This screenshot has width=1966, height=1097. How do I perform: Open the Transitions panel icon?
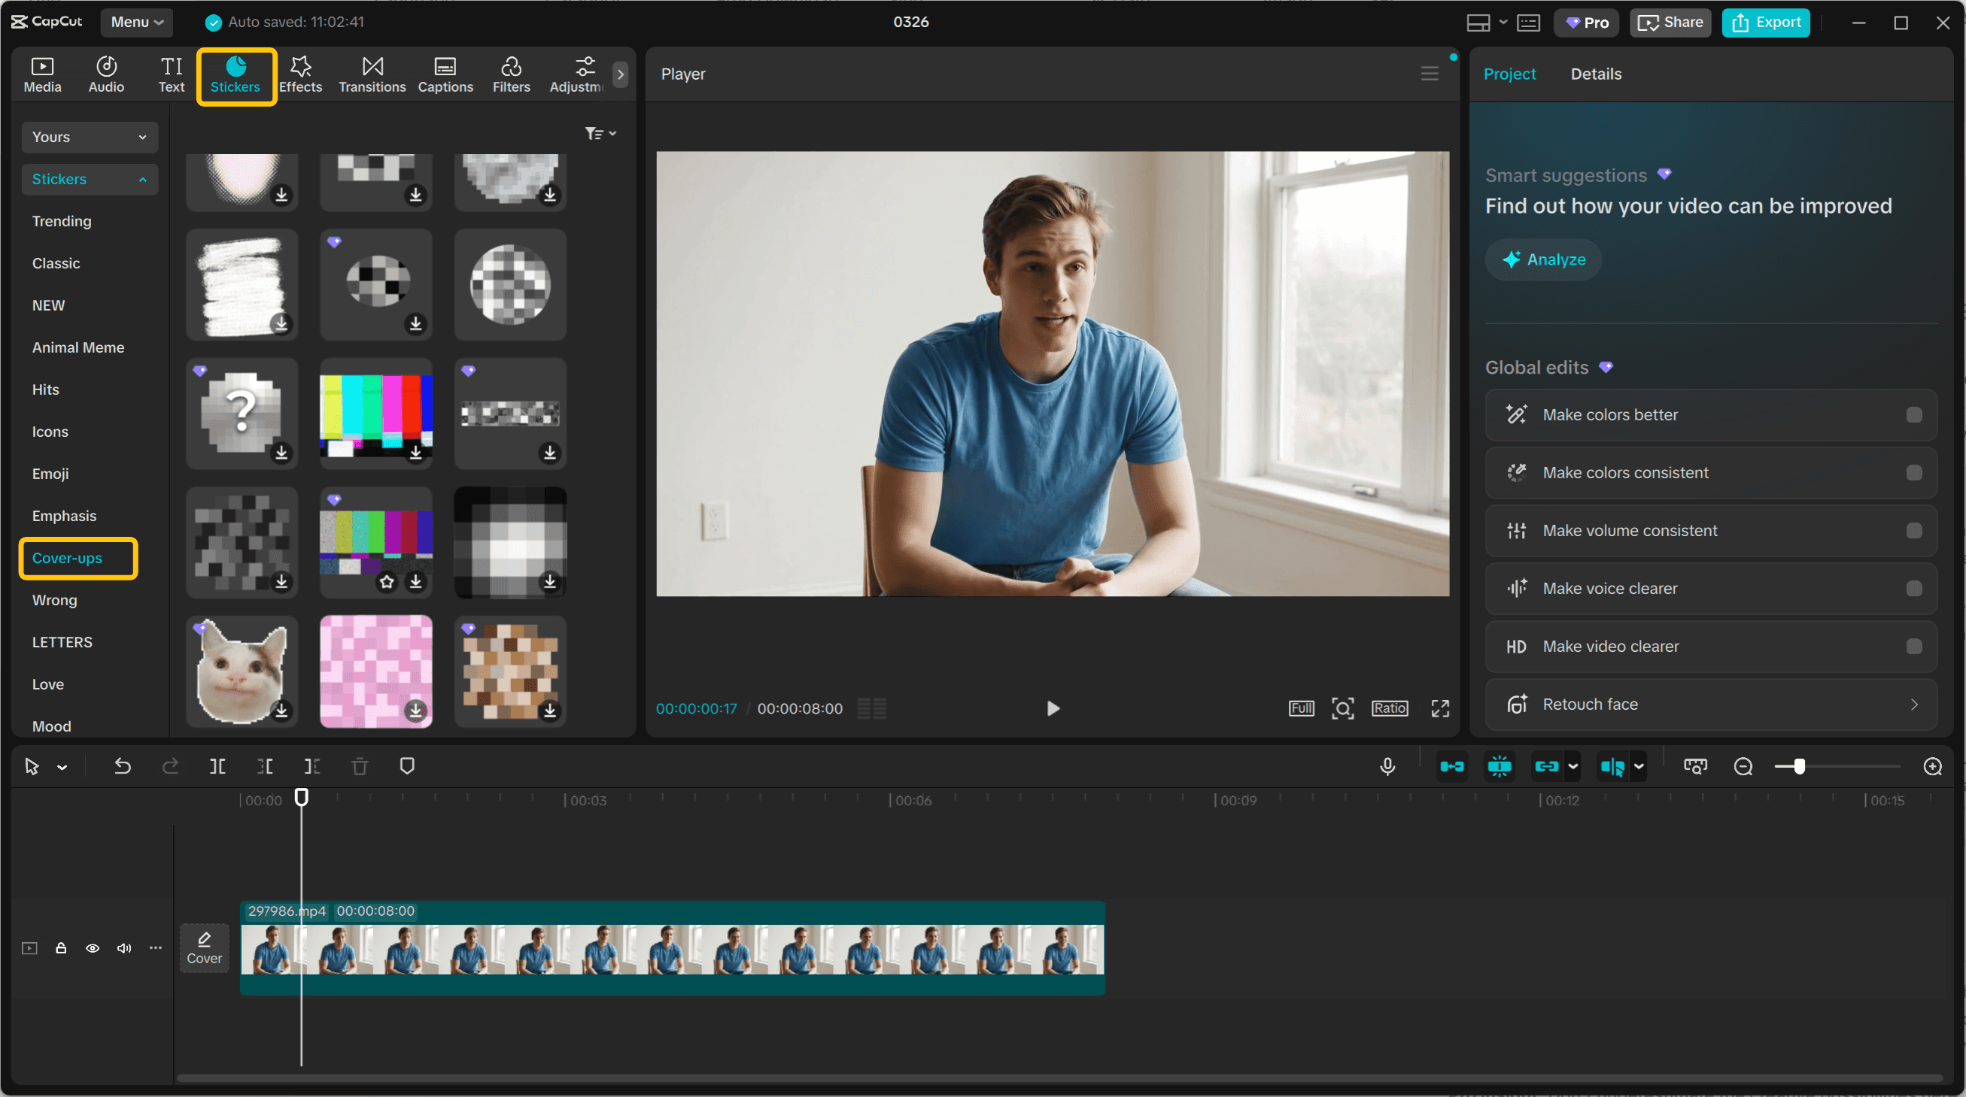coord(372,74)
